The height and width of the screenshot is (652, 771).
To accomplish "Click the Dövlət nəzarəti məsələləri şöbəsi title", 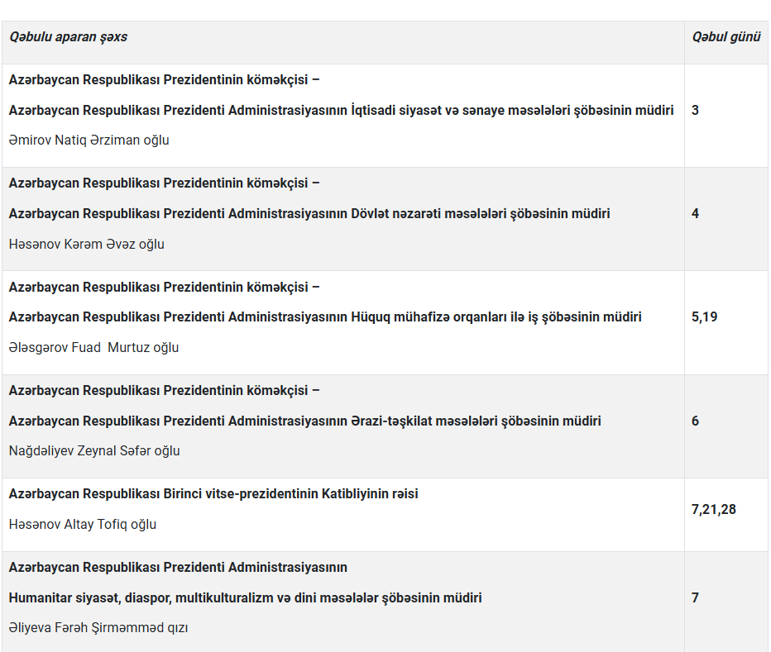I will click(309, 213).
